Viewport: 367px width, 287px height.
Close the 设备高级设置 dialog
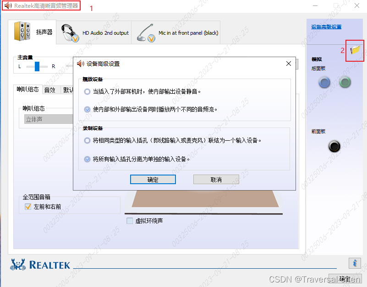[x=289, y=64]
